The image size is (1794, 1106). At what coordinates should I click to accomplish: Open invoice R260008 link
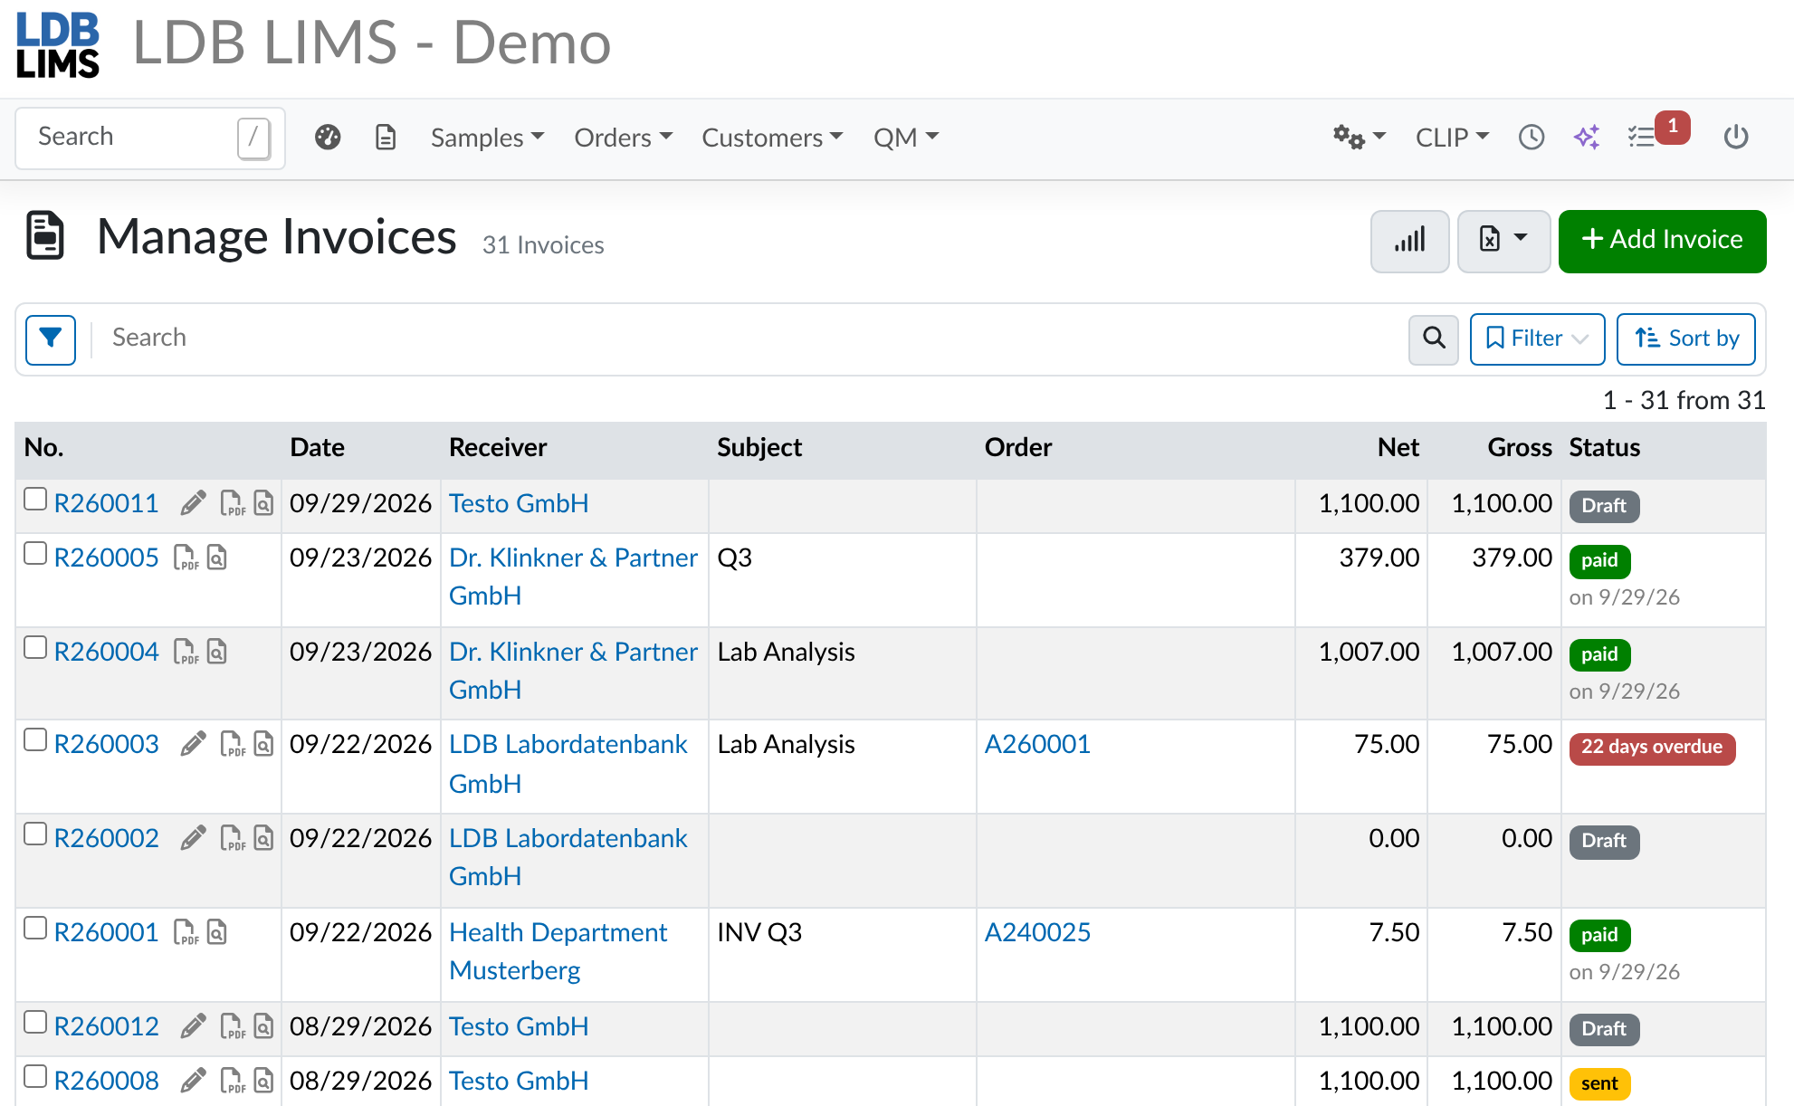pos(107,1081)
